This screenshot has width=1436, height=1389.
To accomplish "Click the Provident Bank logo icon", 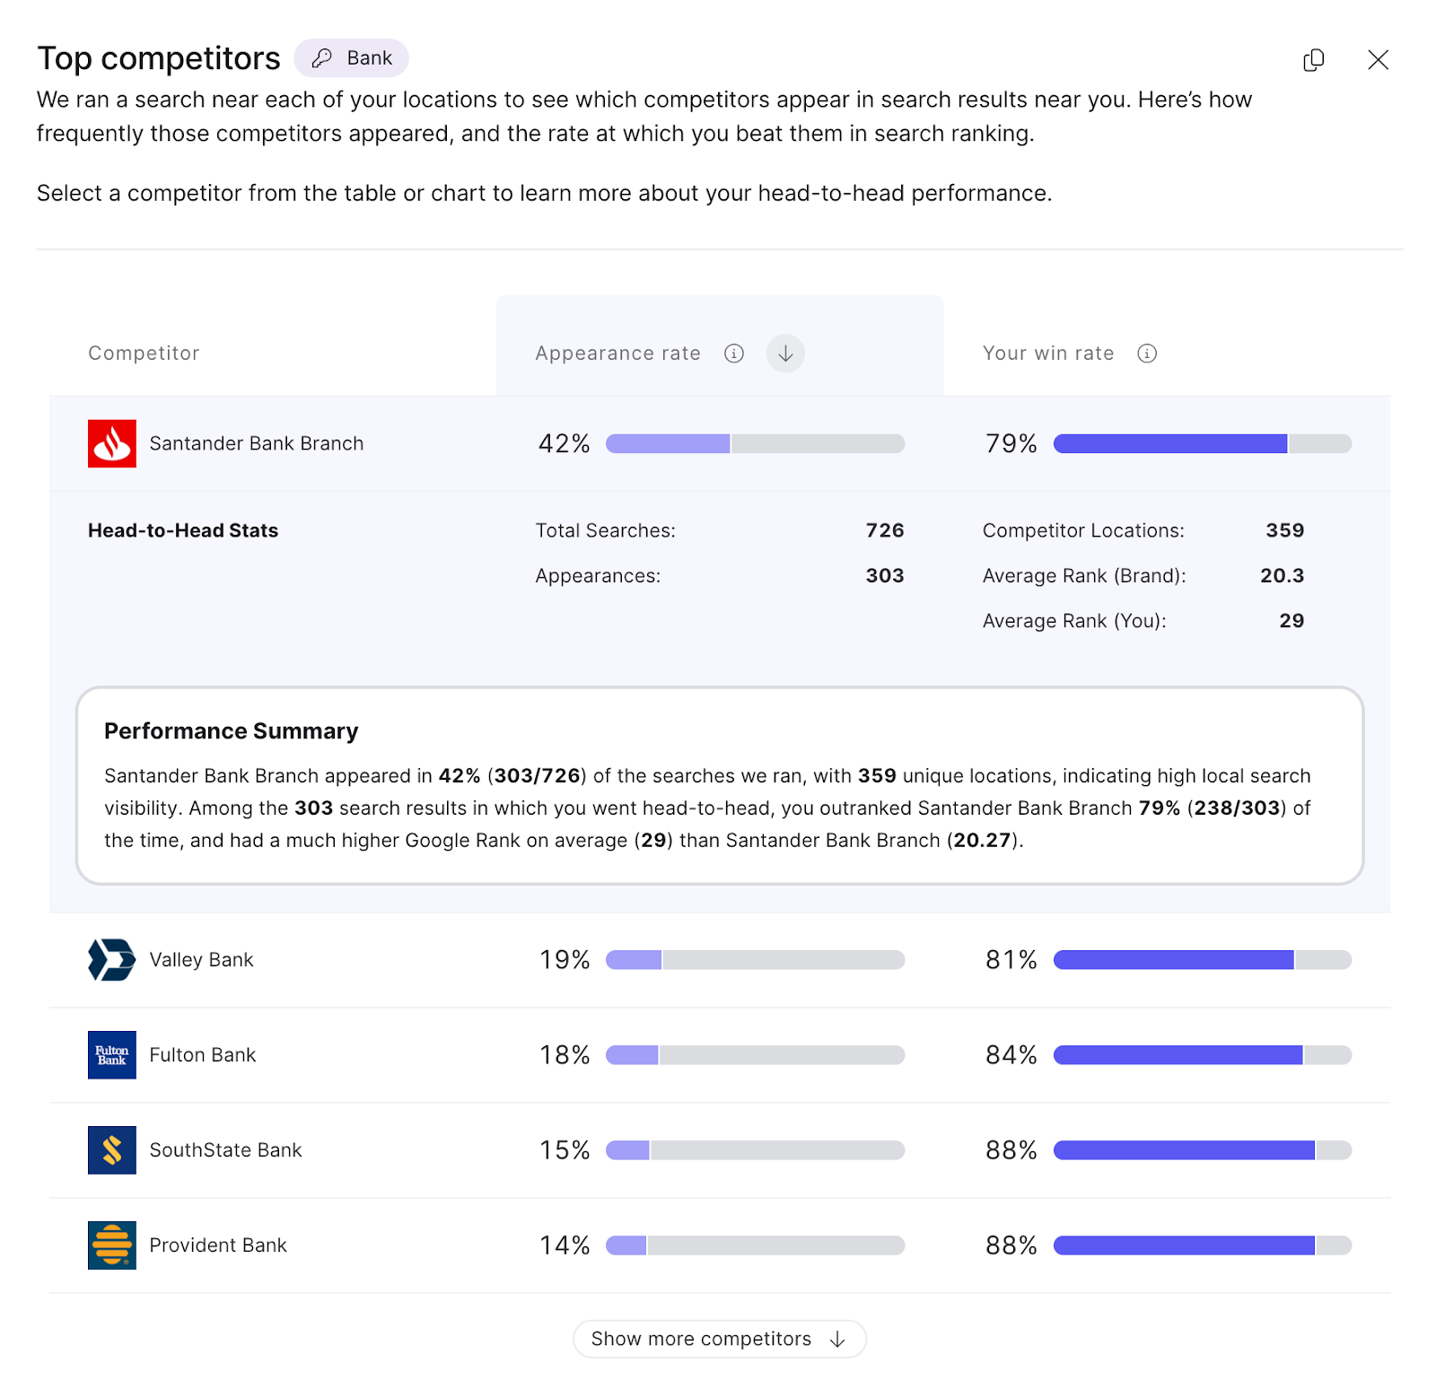I will [x=112, y=1245].
